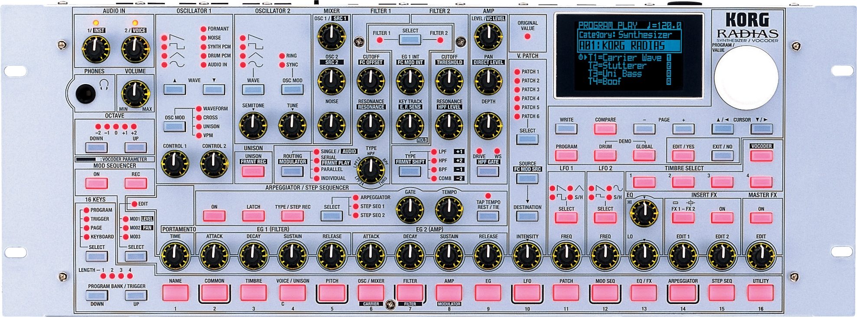The image size is (857, 317).
Task: Turn the headphone VOLUME knob
Action: pyautogui.click(x=135, y=94)
